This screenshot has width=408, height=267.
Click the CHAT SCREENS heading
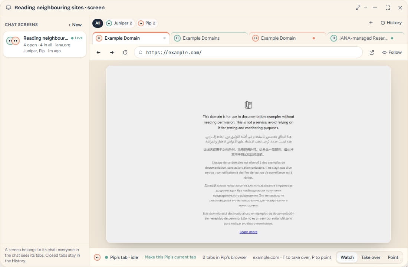pos(22,24)
